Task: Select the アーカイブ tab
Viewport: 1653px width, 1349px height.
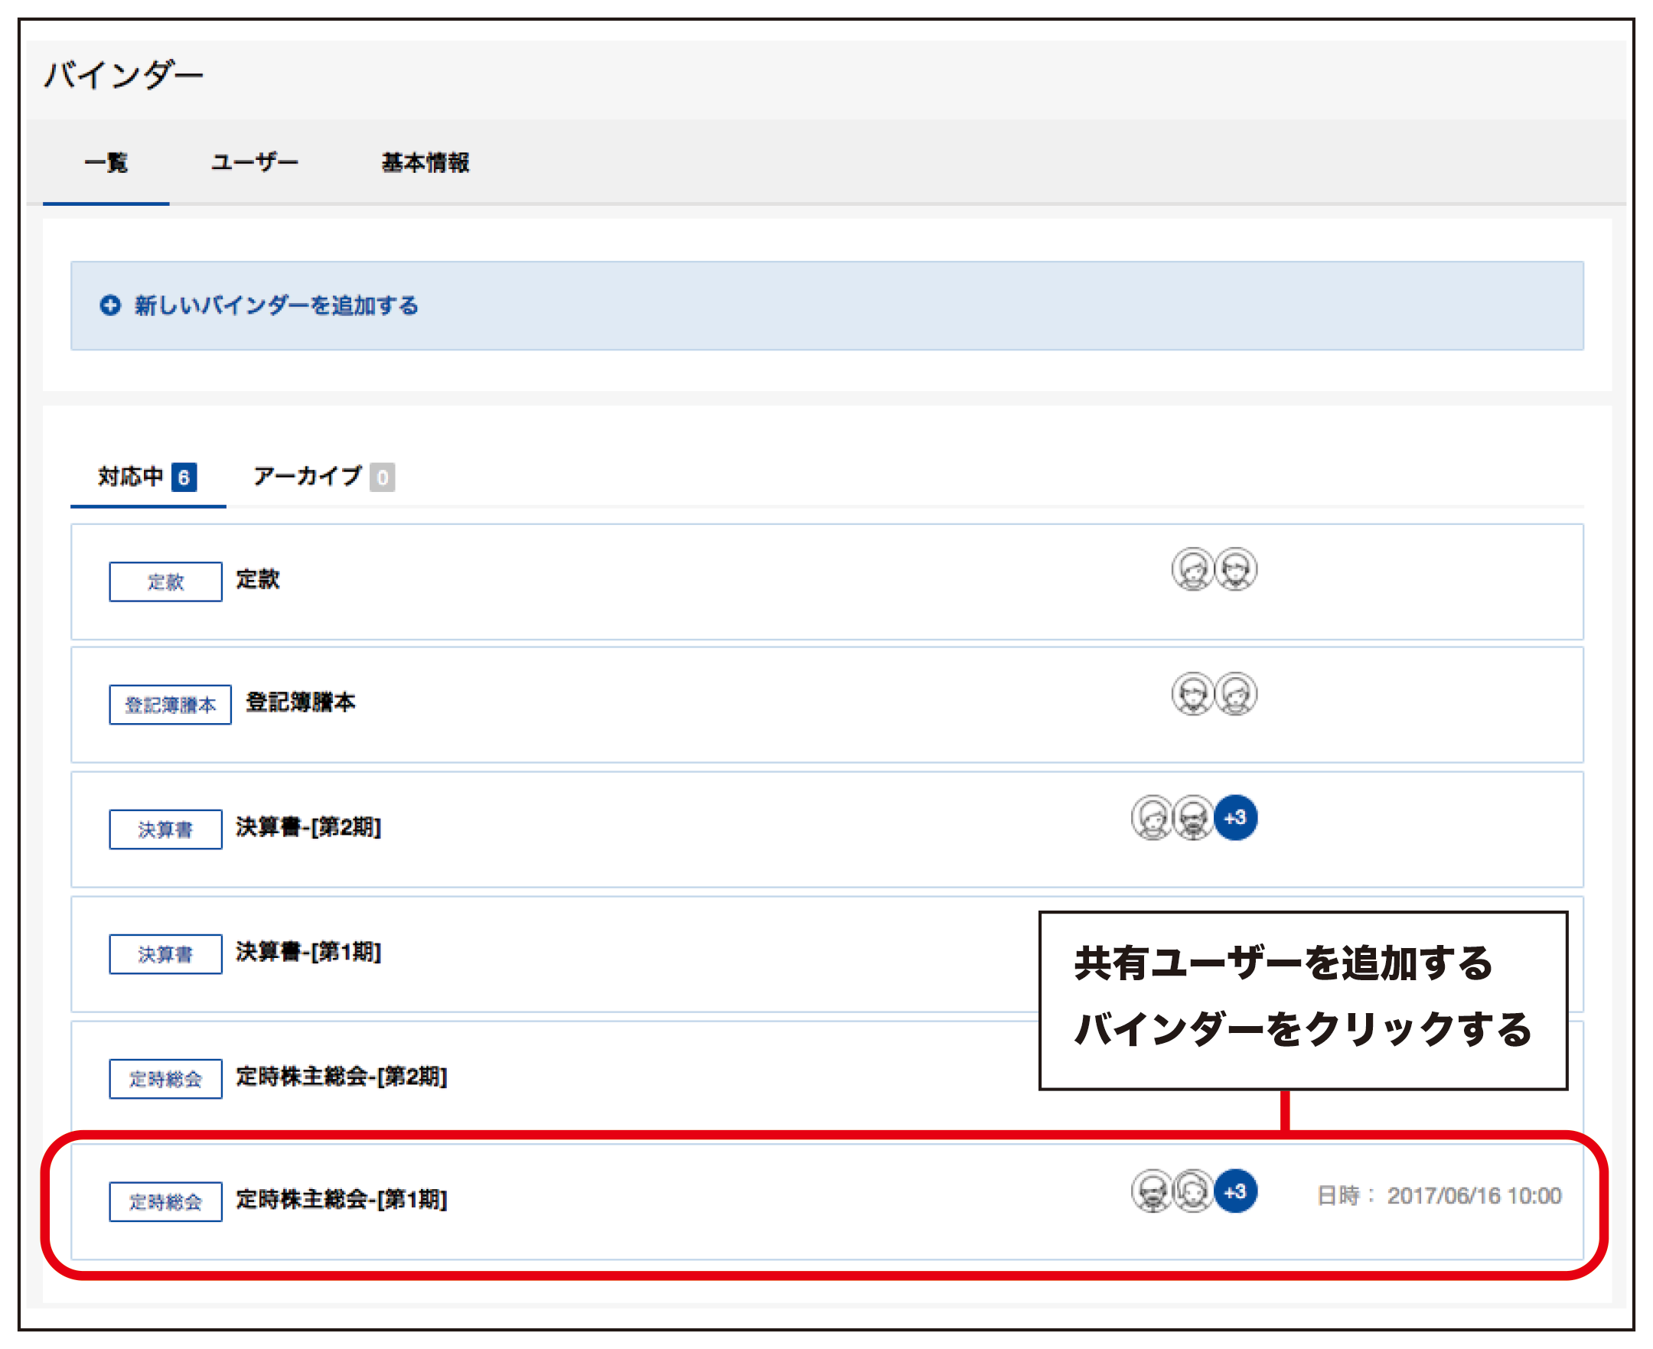Action: tap(323, 477)
